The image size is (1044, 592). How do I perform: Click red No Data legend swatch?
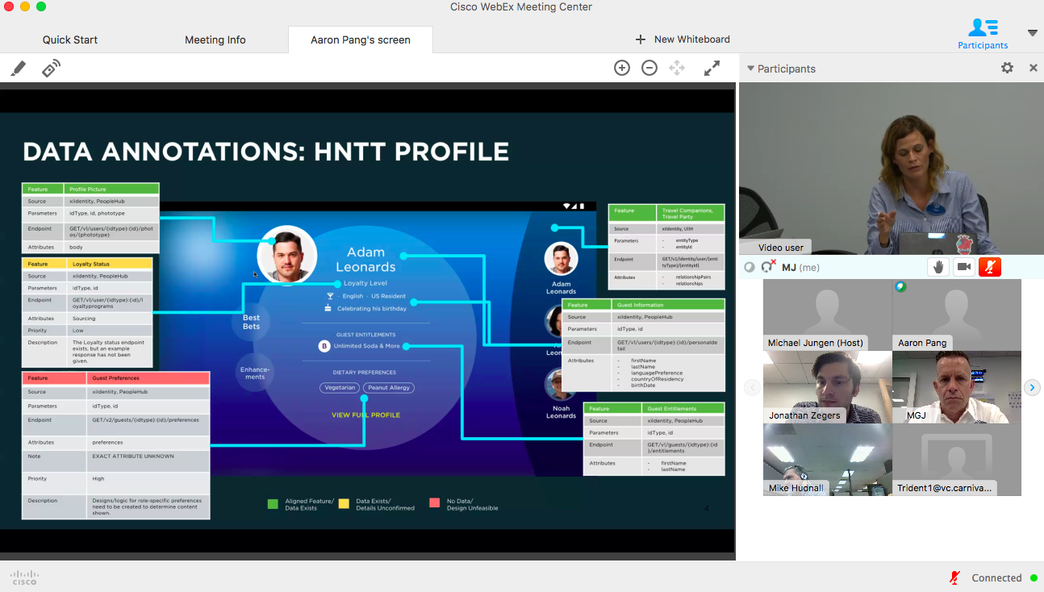tap(435, 504)
